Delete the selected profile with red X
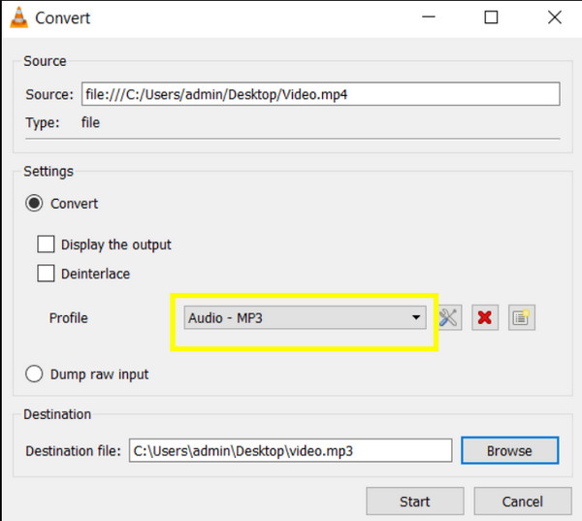 point(486,317)
